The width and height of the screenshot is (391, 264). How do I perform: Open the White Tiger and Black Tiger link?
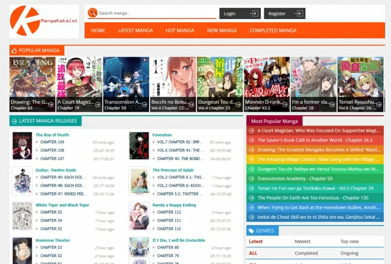(62, 205)
